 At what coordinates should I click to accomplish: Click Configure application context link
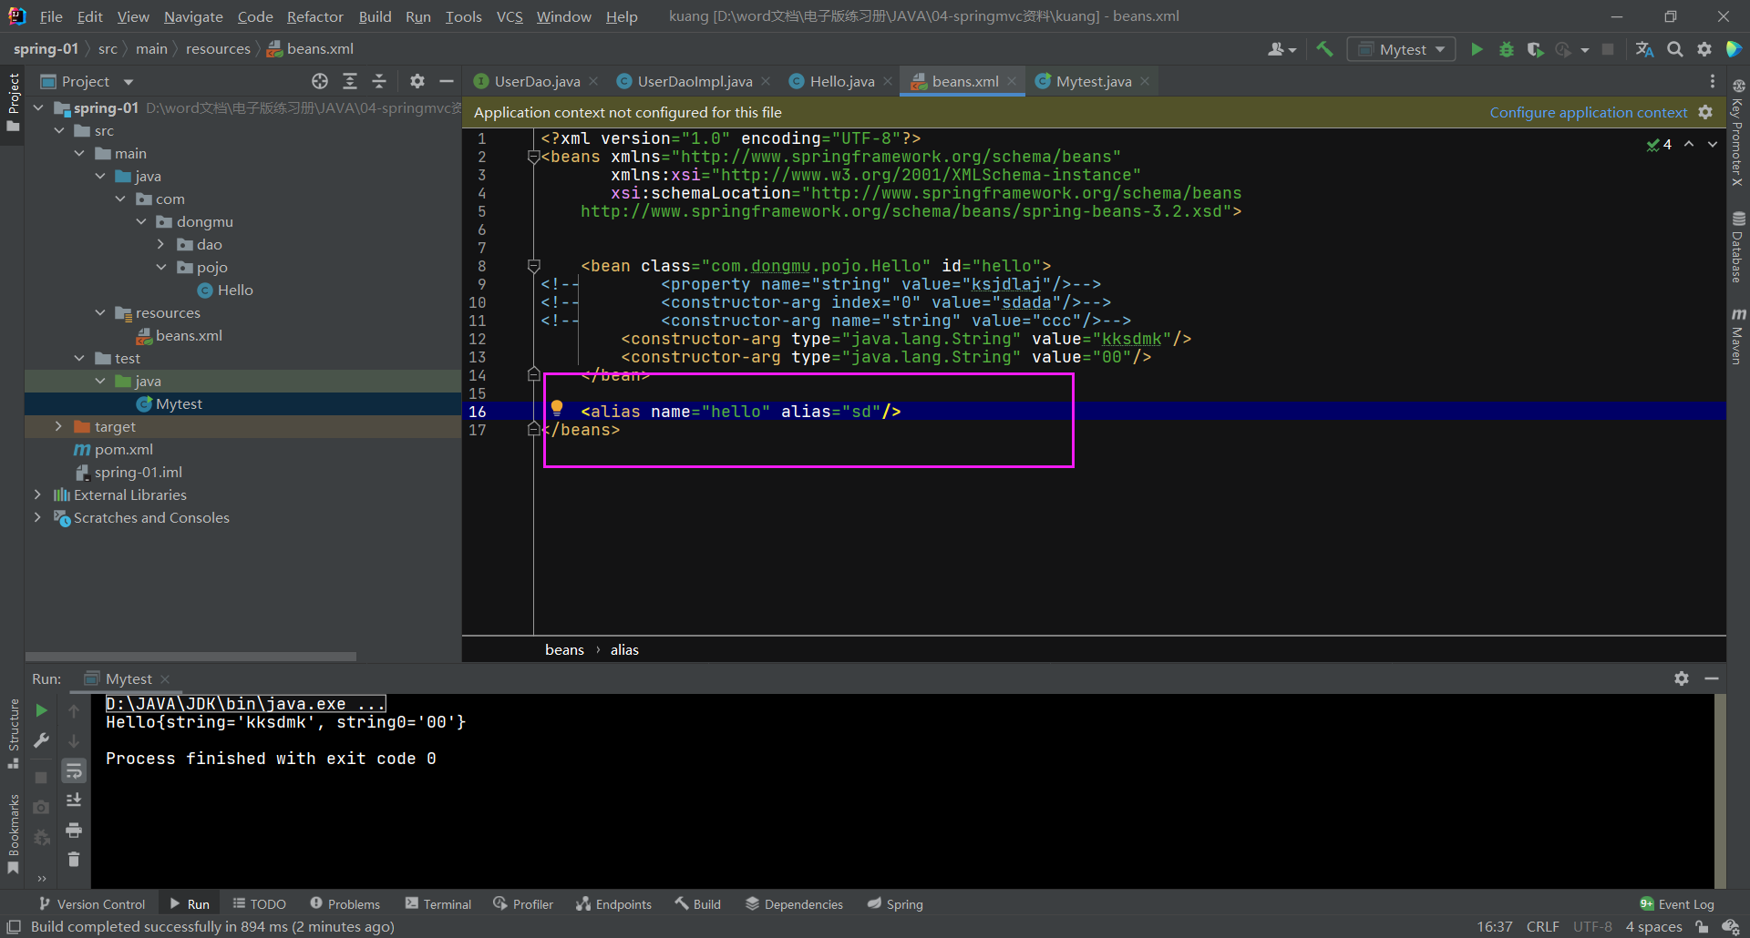pyautogui.click(x=1588, y=112)
